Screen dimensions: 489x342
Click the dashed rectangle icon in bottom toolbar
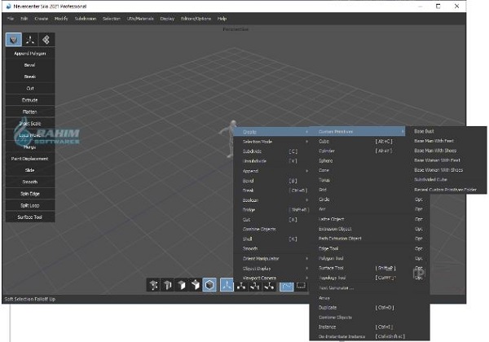(x=302, y=285)
